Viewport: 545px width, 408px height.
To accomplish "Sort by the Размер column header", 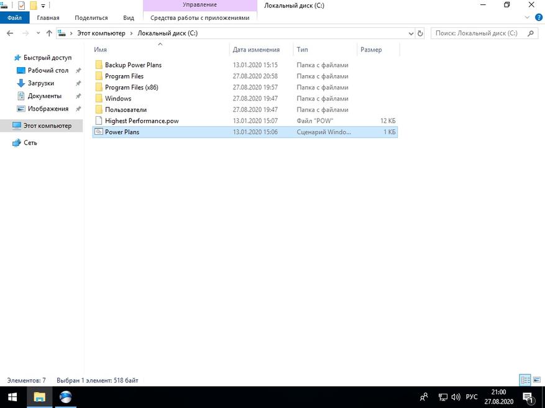I will click(378, 50).
